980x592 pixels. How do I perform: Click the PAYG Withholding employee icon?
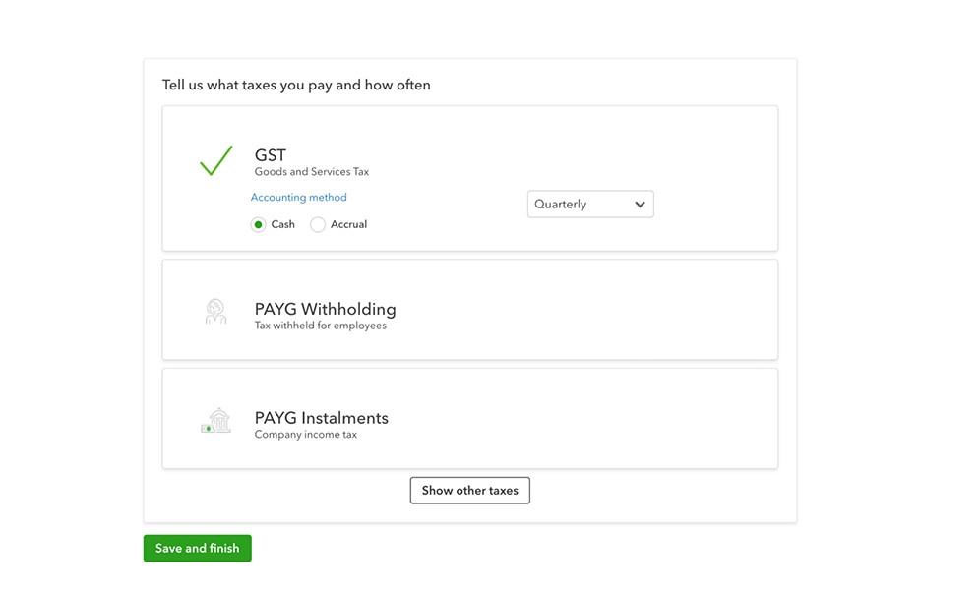[215, 312]
